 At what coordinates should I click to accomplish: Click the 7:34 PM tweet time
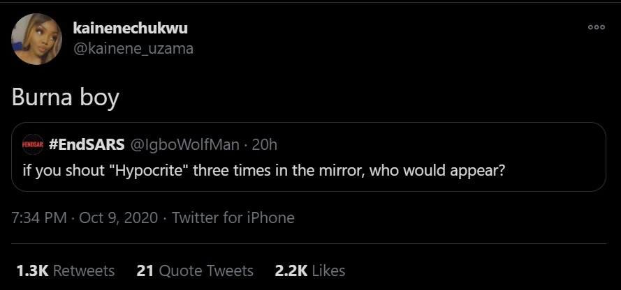[x=38, y=217]
